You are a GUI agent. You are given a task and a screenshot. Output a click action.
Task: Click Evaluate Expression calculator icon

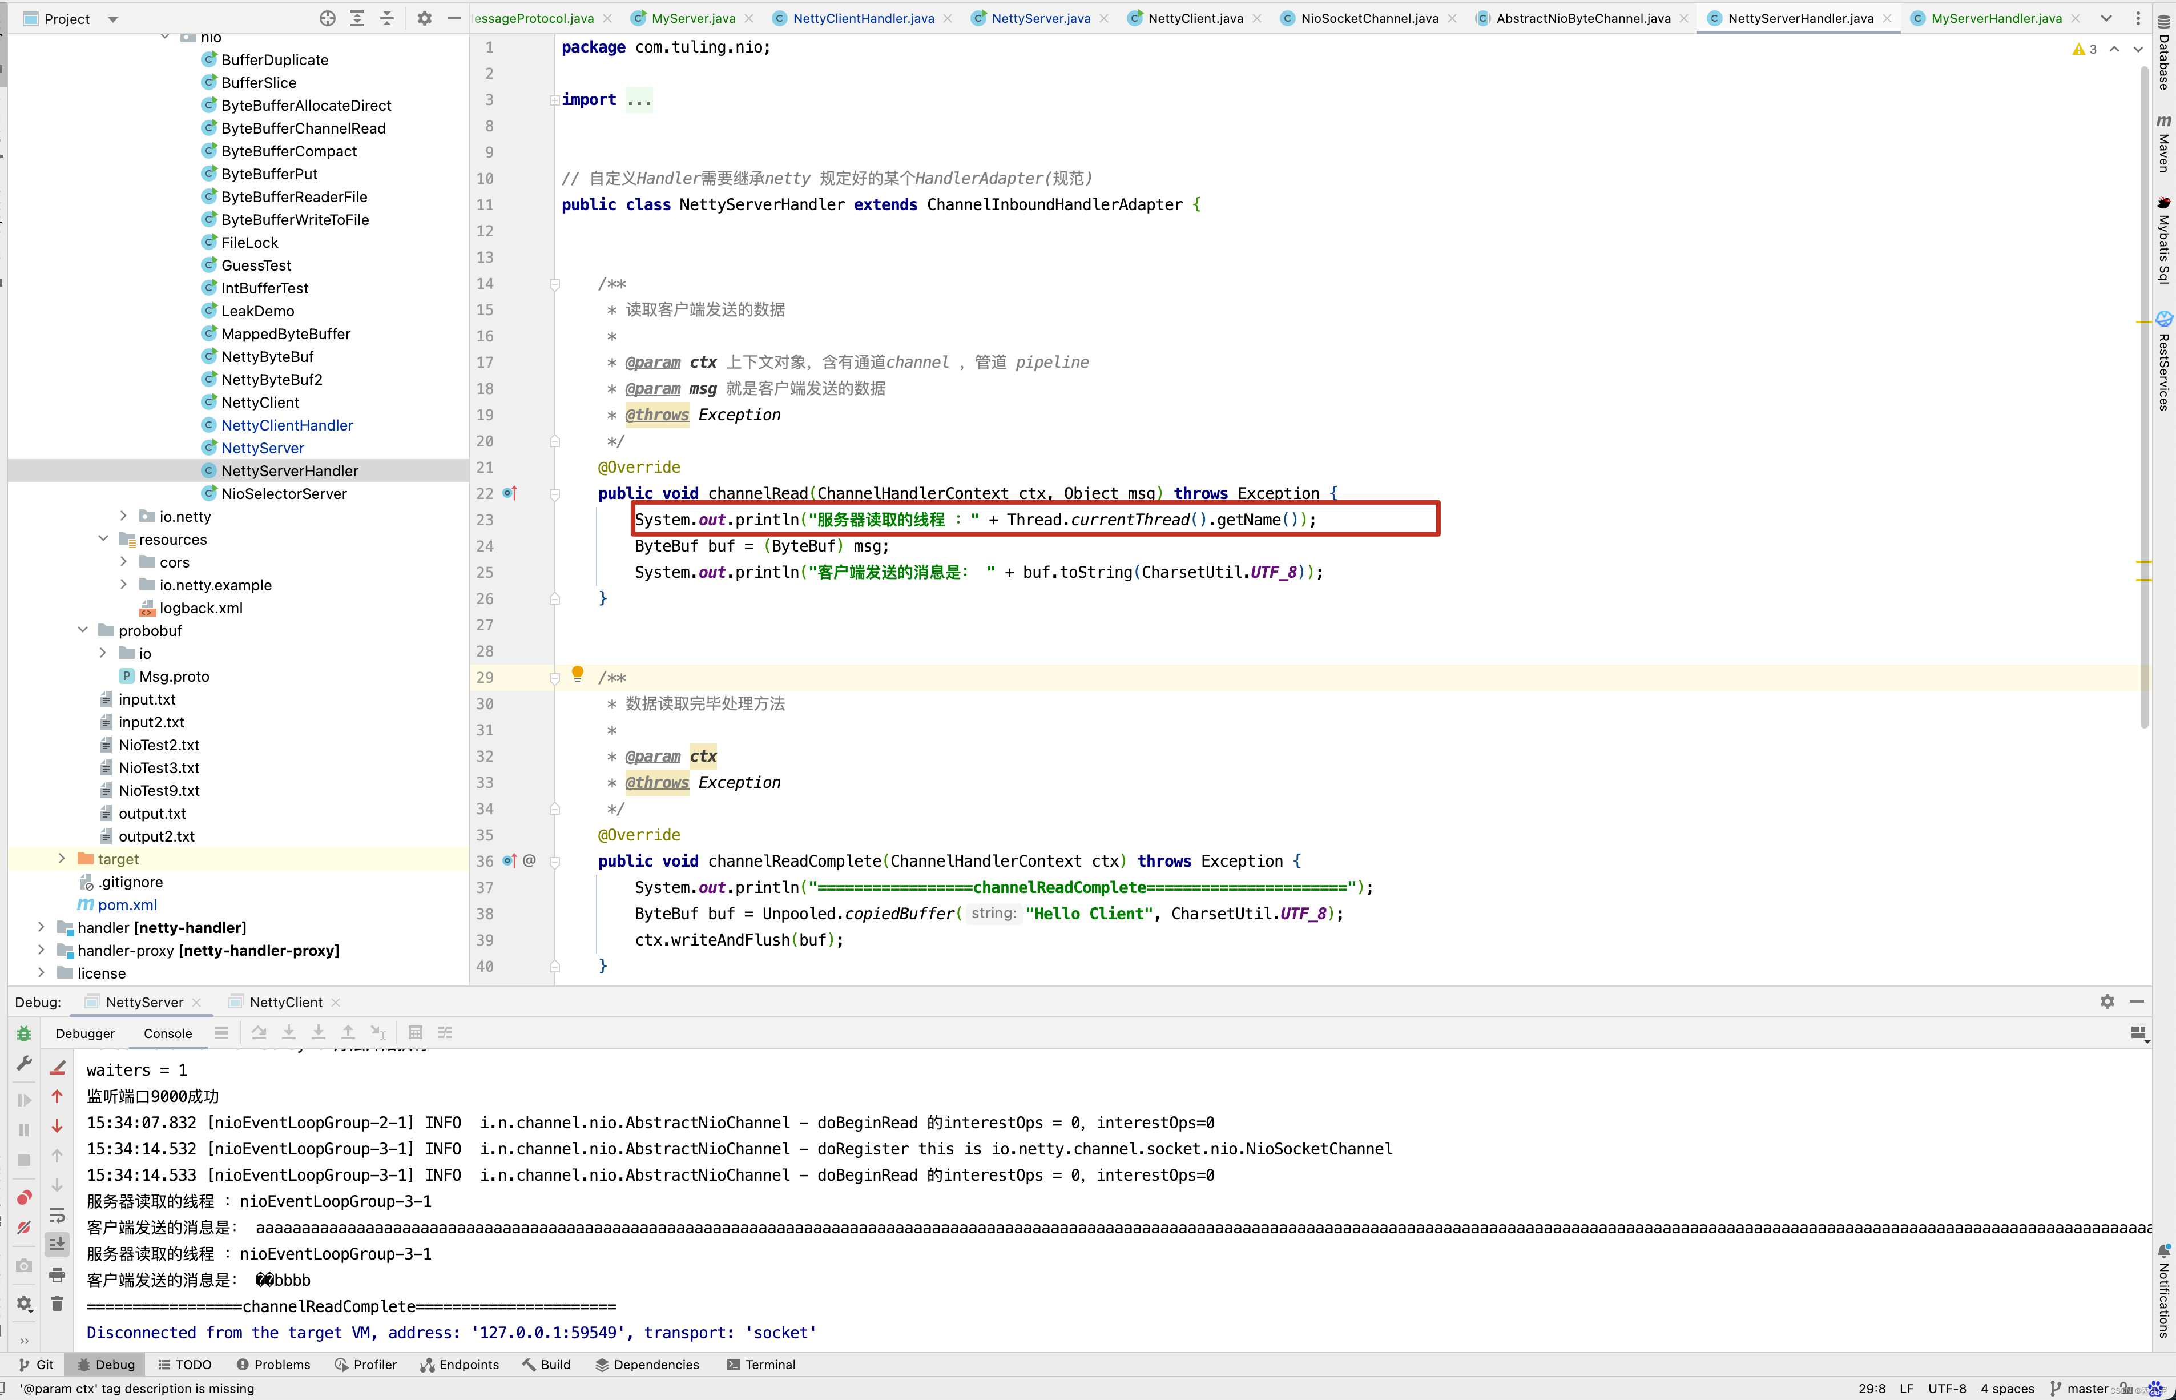(416, 1033)
